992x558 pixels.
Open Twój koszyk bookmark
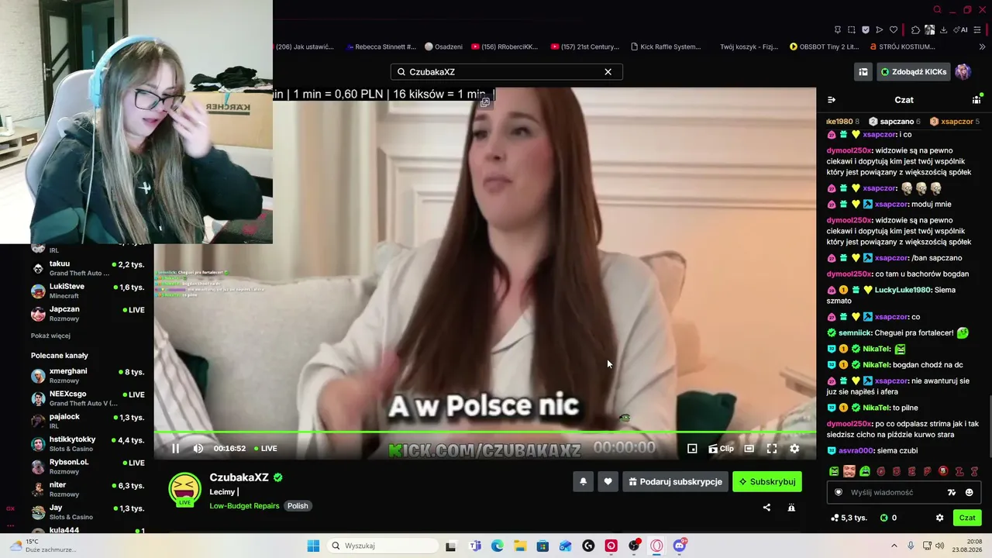(747, 46)
